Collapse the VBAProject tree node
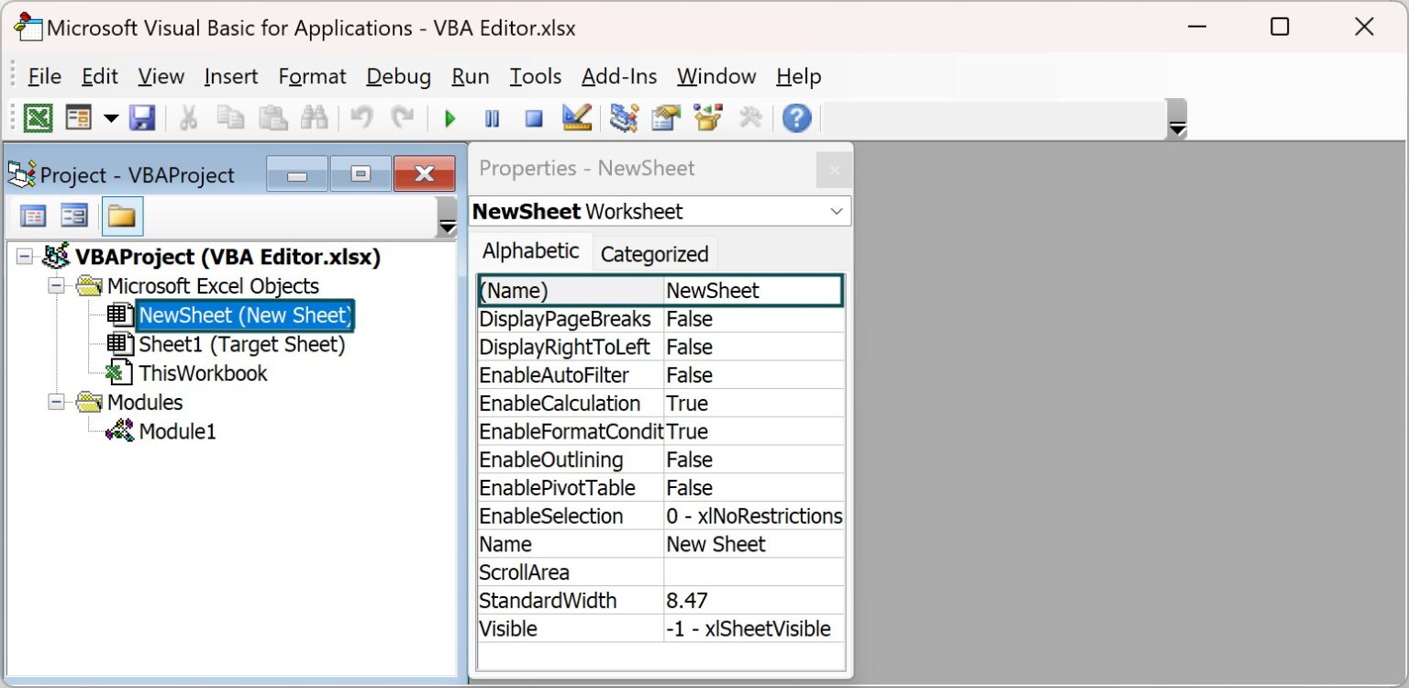The image size is (1409, 688). (x=26, y=257)
